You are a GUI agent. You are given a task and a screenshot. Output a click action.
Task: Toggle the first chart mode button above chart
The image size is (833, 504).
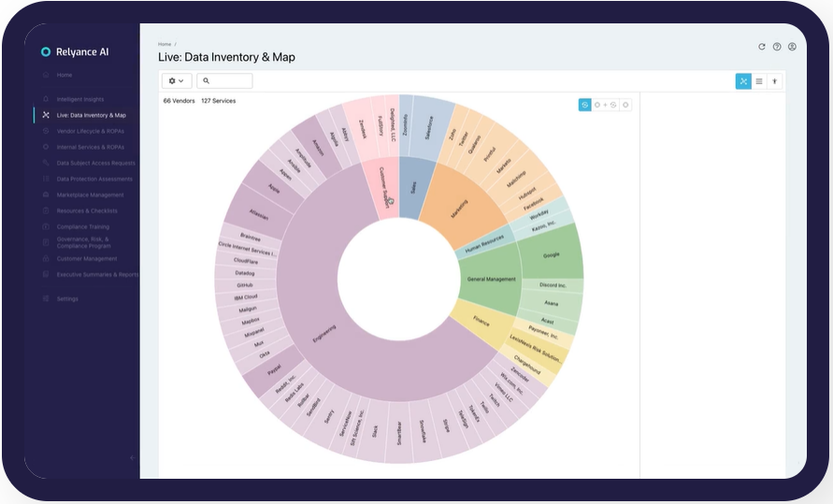pos(585,105)
